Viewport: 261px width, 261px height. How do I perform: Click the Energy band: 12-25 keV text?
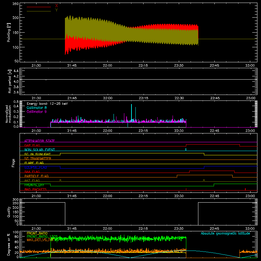tap(47, 104)
